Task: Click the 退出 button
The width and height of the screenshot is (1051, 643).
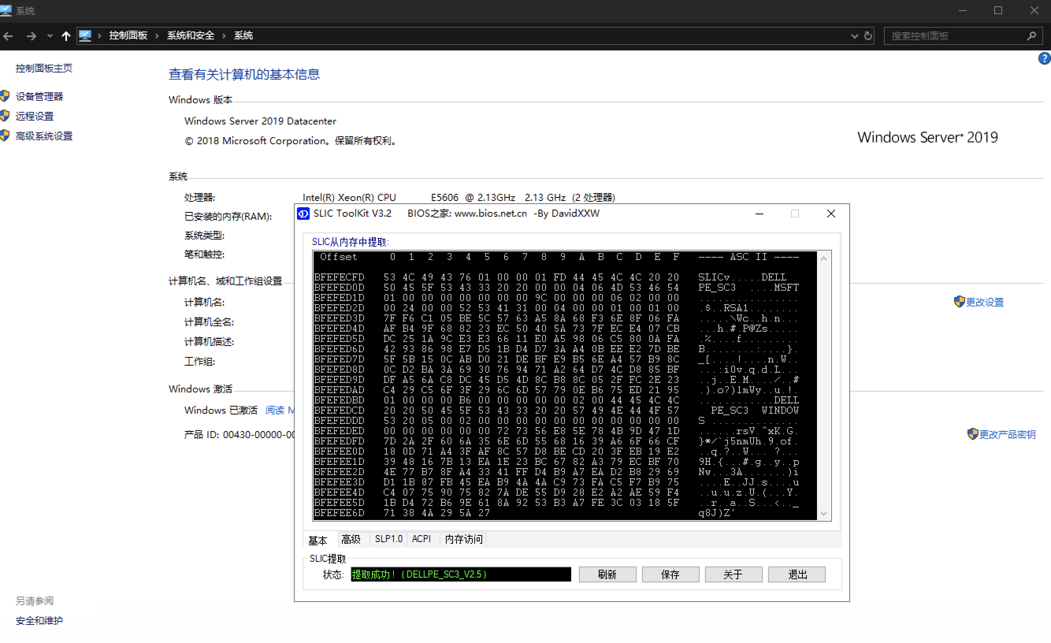Action: [797, 574]
